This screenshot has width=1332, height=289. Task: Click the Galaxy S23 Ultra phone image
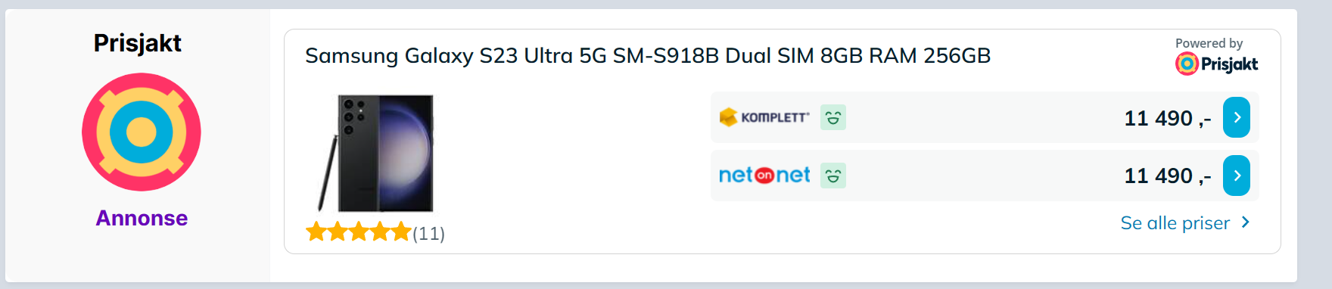click(x=375, y=153)
